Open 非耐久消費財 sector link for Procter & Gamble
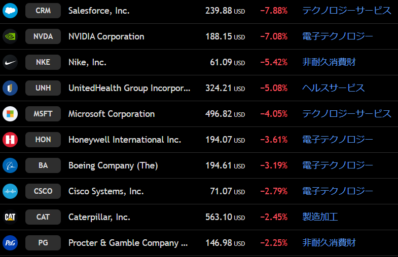Viewport: 398px width, 257px height. (x=329, y=243)
